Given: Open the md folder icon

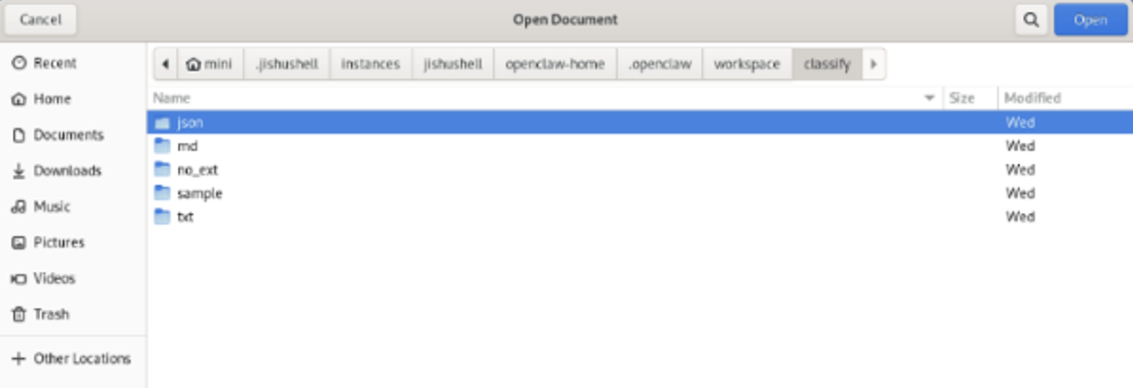Looking at the screenshot, I should (x=162, y=146).
